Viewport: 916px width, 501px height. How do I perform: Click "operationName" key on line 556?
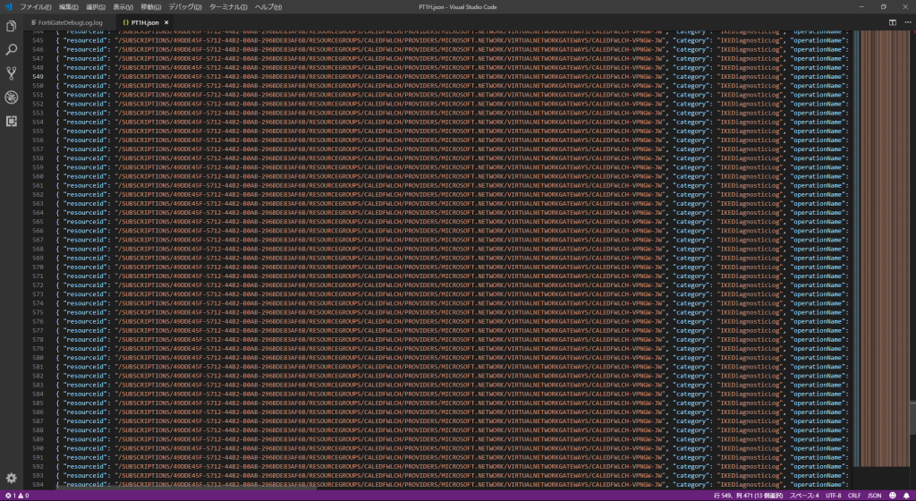pos(819,140)
